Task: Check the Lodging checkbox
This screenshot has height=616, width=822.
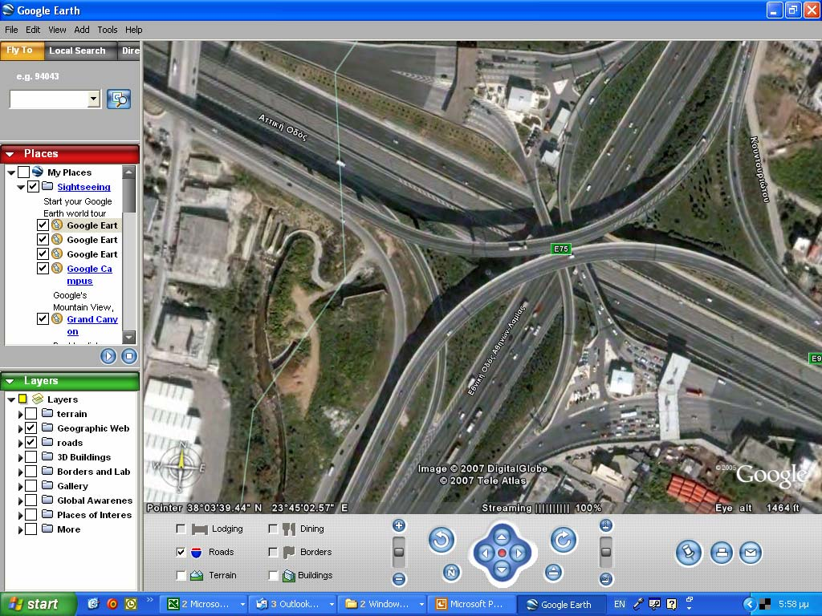Action: [x=181, y=529]
